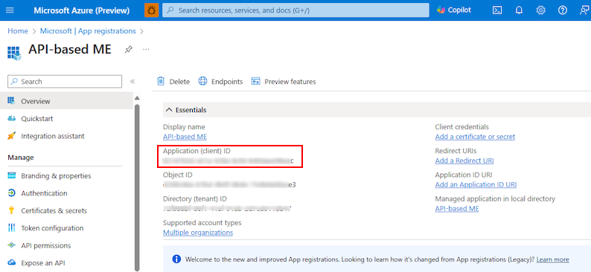Click the Manage section header in the sidebar

coord(21,158)
